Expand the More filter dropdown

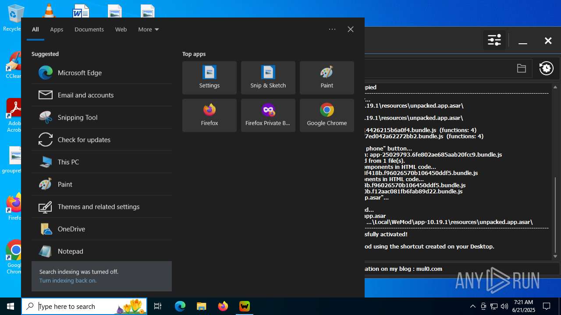pyautogui.click(x=149, y=29)
